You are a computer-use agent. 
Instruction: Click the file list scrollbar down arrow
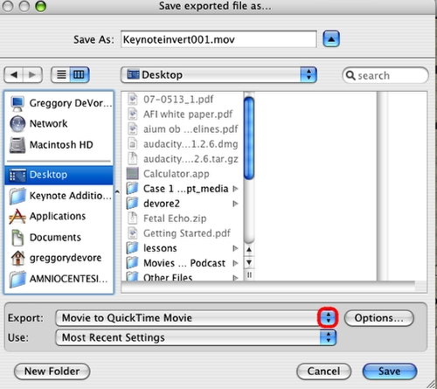[x=249, y=262]
